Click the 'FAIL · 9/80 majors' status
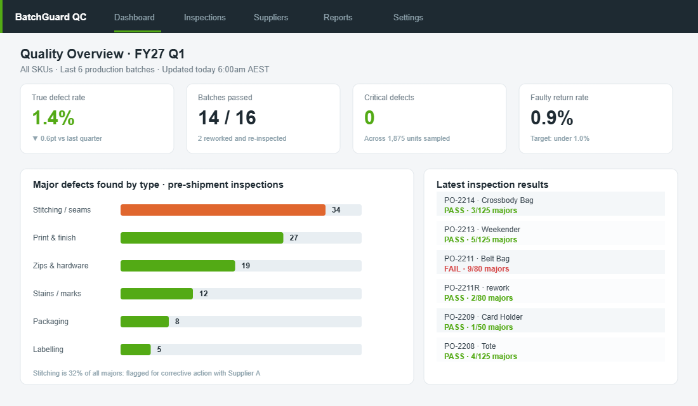 477,269
